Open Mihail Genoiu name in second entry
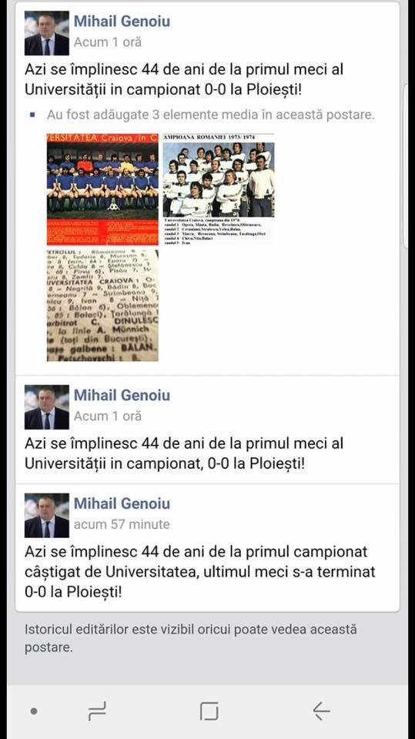This screenshot has width=415, height=739. [122, 395]
